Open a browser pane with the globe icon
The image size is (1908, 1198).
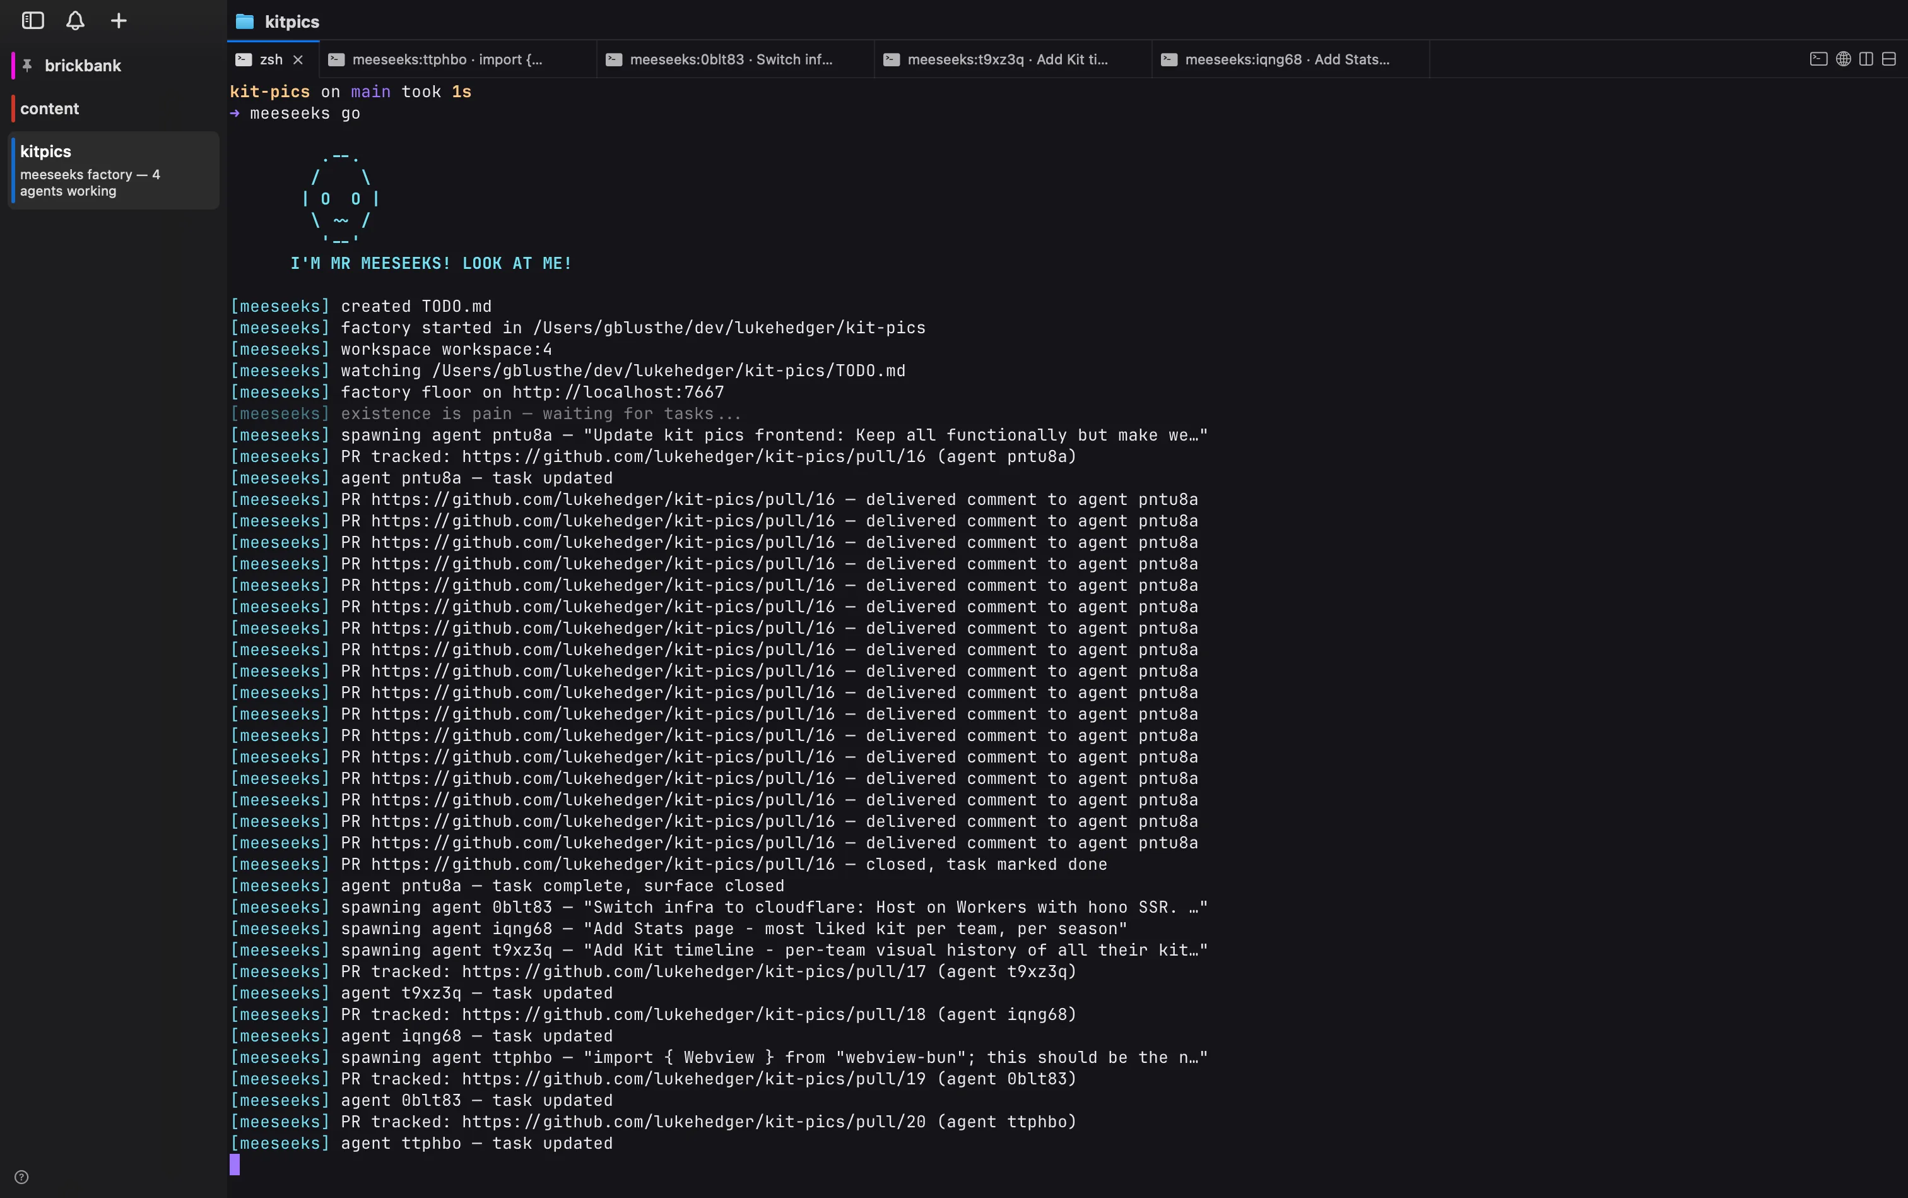pos(1844,59)
